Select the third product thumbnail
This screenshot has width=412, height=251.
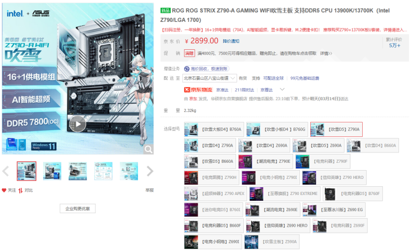coord(77,171)
